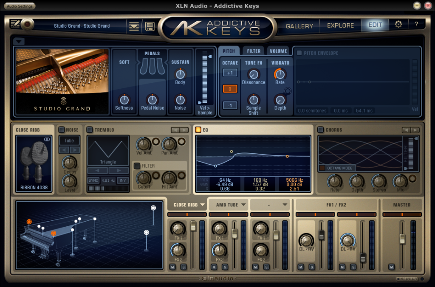Click the Master volume fader

point(402,239)
